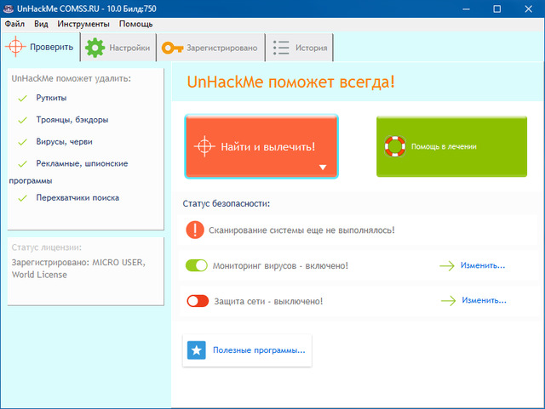Open the Инструменты menu
The image size is (545, 409).
[x=82, y=24]
